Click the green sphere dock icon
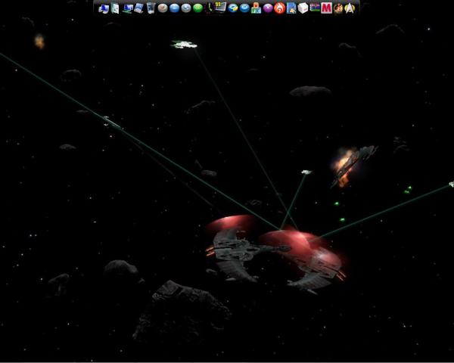The height and width of the screenshot is (363, 454). pos(197,8)
